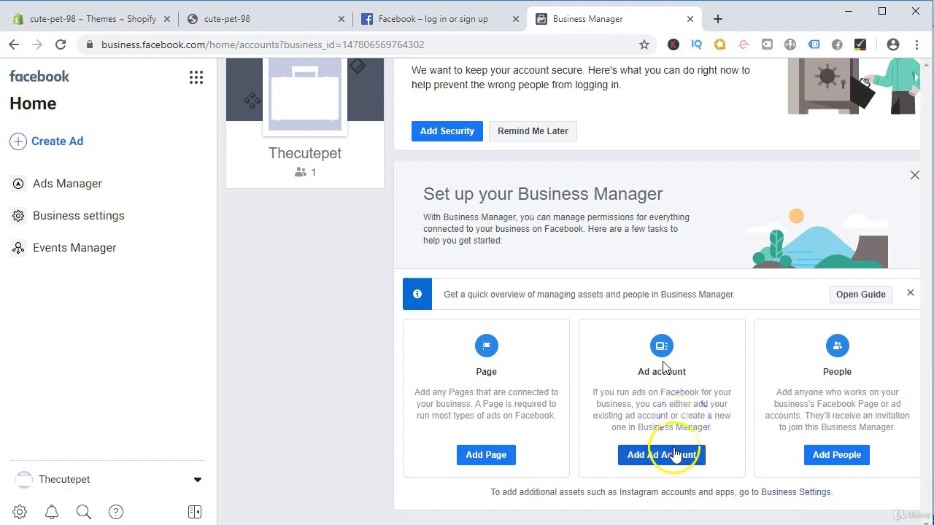The width and height of the screenshot is (934, 525).
Task: Click the site lock icon in address bar
Action: [90, 44]
